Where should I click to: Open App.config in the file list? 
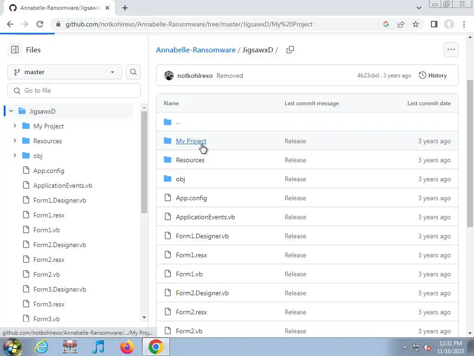pos(191,198)
